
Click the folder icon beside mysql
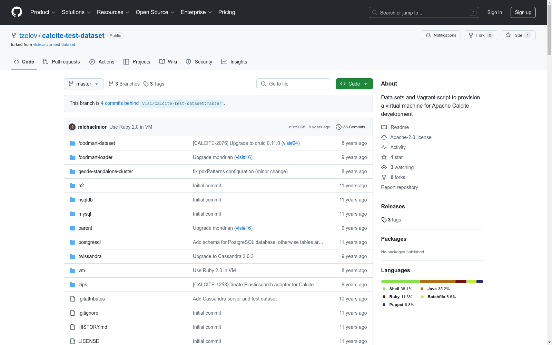72,214
